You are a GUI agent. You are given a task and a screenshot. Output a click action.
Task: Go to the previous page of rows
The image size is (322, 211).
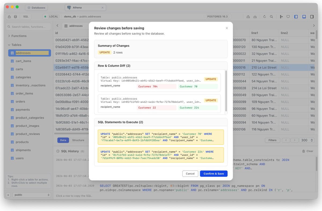click(x=286, y=140)
